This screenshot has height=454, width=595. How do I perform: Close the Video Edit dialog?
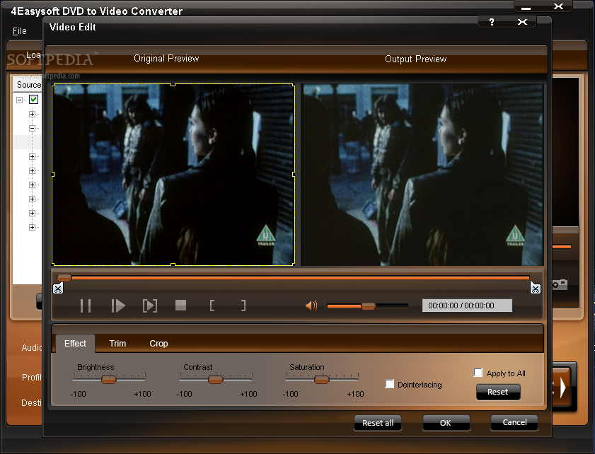[523, 22]
